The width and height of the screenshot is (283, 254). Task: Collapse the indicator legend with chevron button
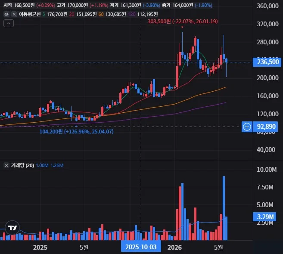coord(9,23)
